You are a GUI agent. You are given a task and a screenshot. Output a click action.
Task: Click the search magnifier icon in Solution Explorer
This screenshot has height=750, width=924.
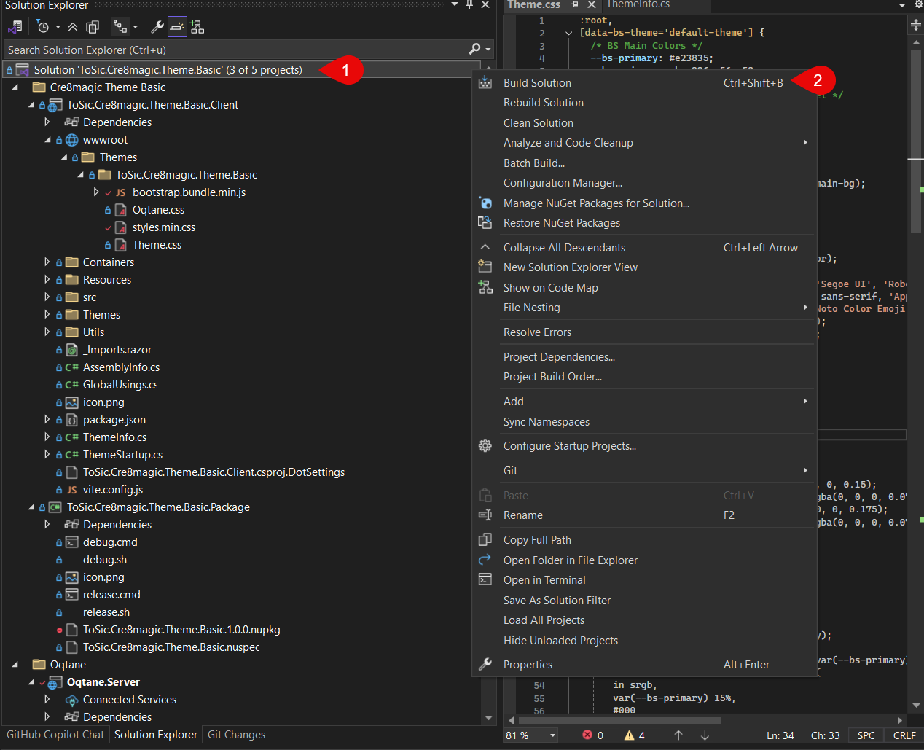(x=475, y=50)
